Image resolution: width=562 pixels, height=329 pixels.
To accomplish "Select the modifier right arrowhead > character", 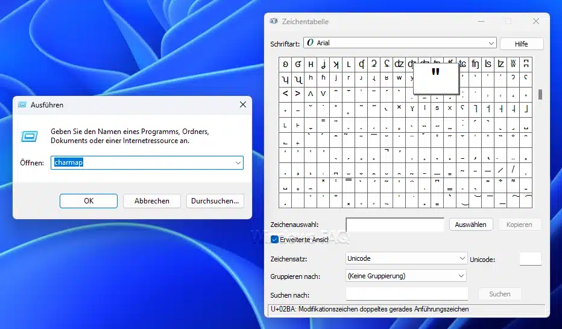I will pyautogui.click(x=298, y=95).
